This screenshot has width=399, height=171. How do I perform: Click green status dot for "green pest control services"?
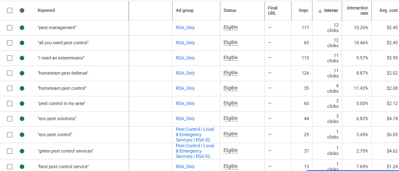point(22,151)
